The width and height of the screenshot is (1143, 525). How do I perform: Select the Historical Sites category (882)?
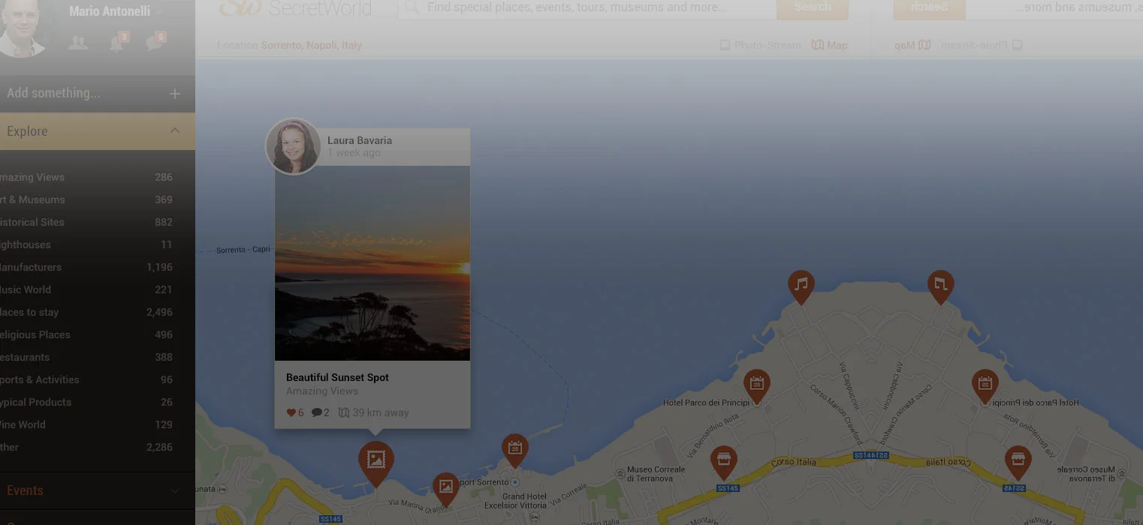click(x=86, y=223)
